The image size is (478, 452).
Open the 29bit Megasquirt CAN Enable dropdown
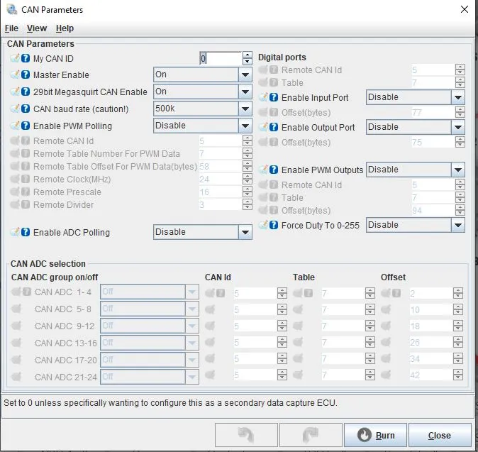coord(203,92)
